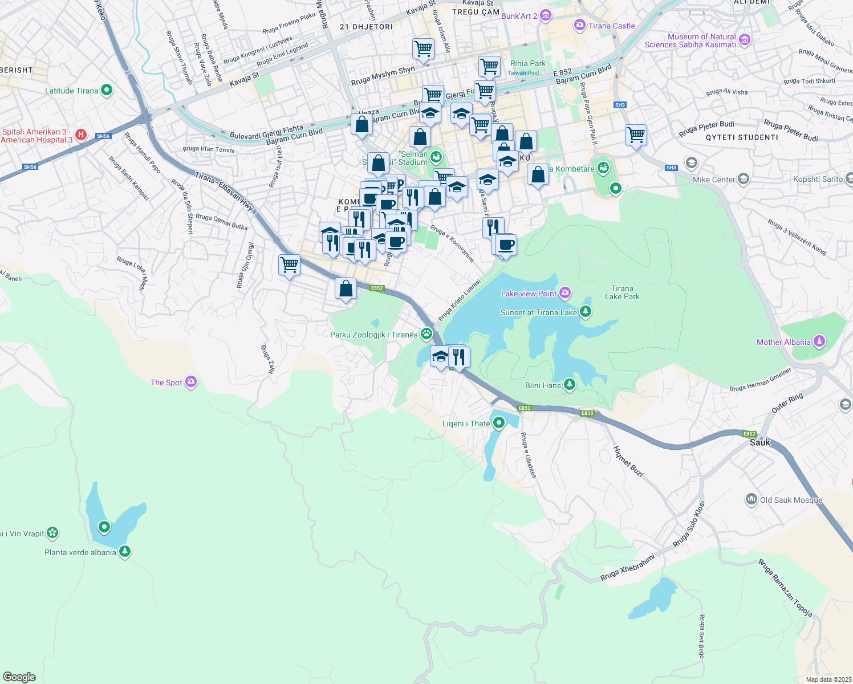Viewport: 853px width, 684px height.
Task: Select the Liqeni i Thatë green pin
Action: (499, 423)
